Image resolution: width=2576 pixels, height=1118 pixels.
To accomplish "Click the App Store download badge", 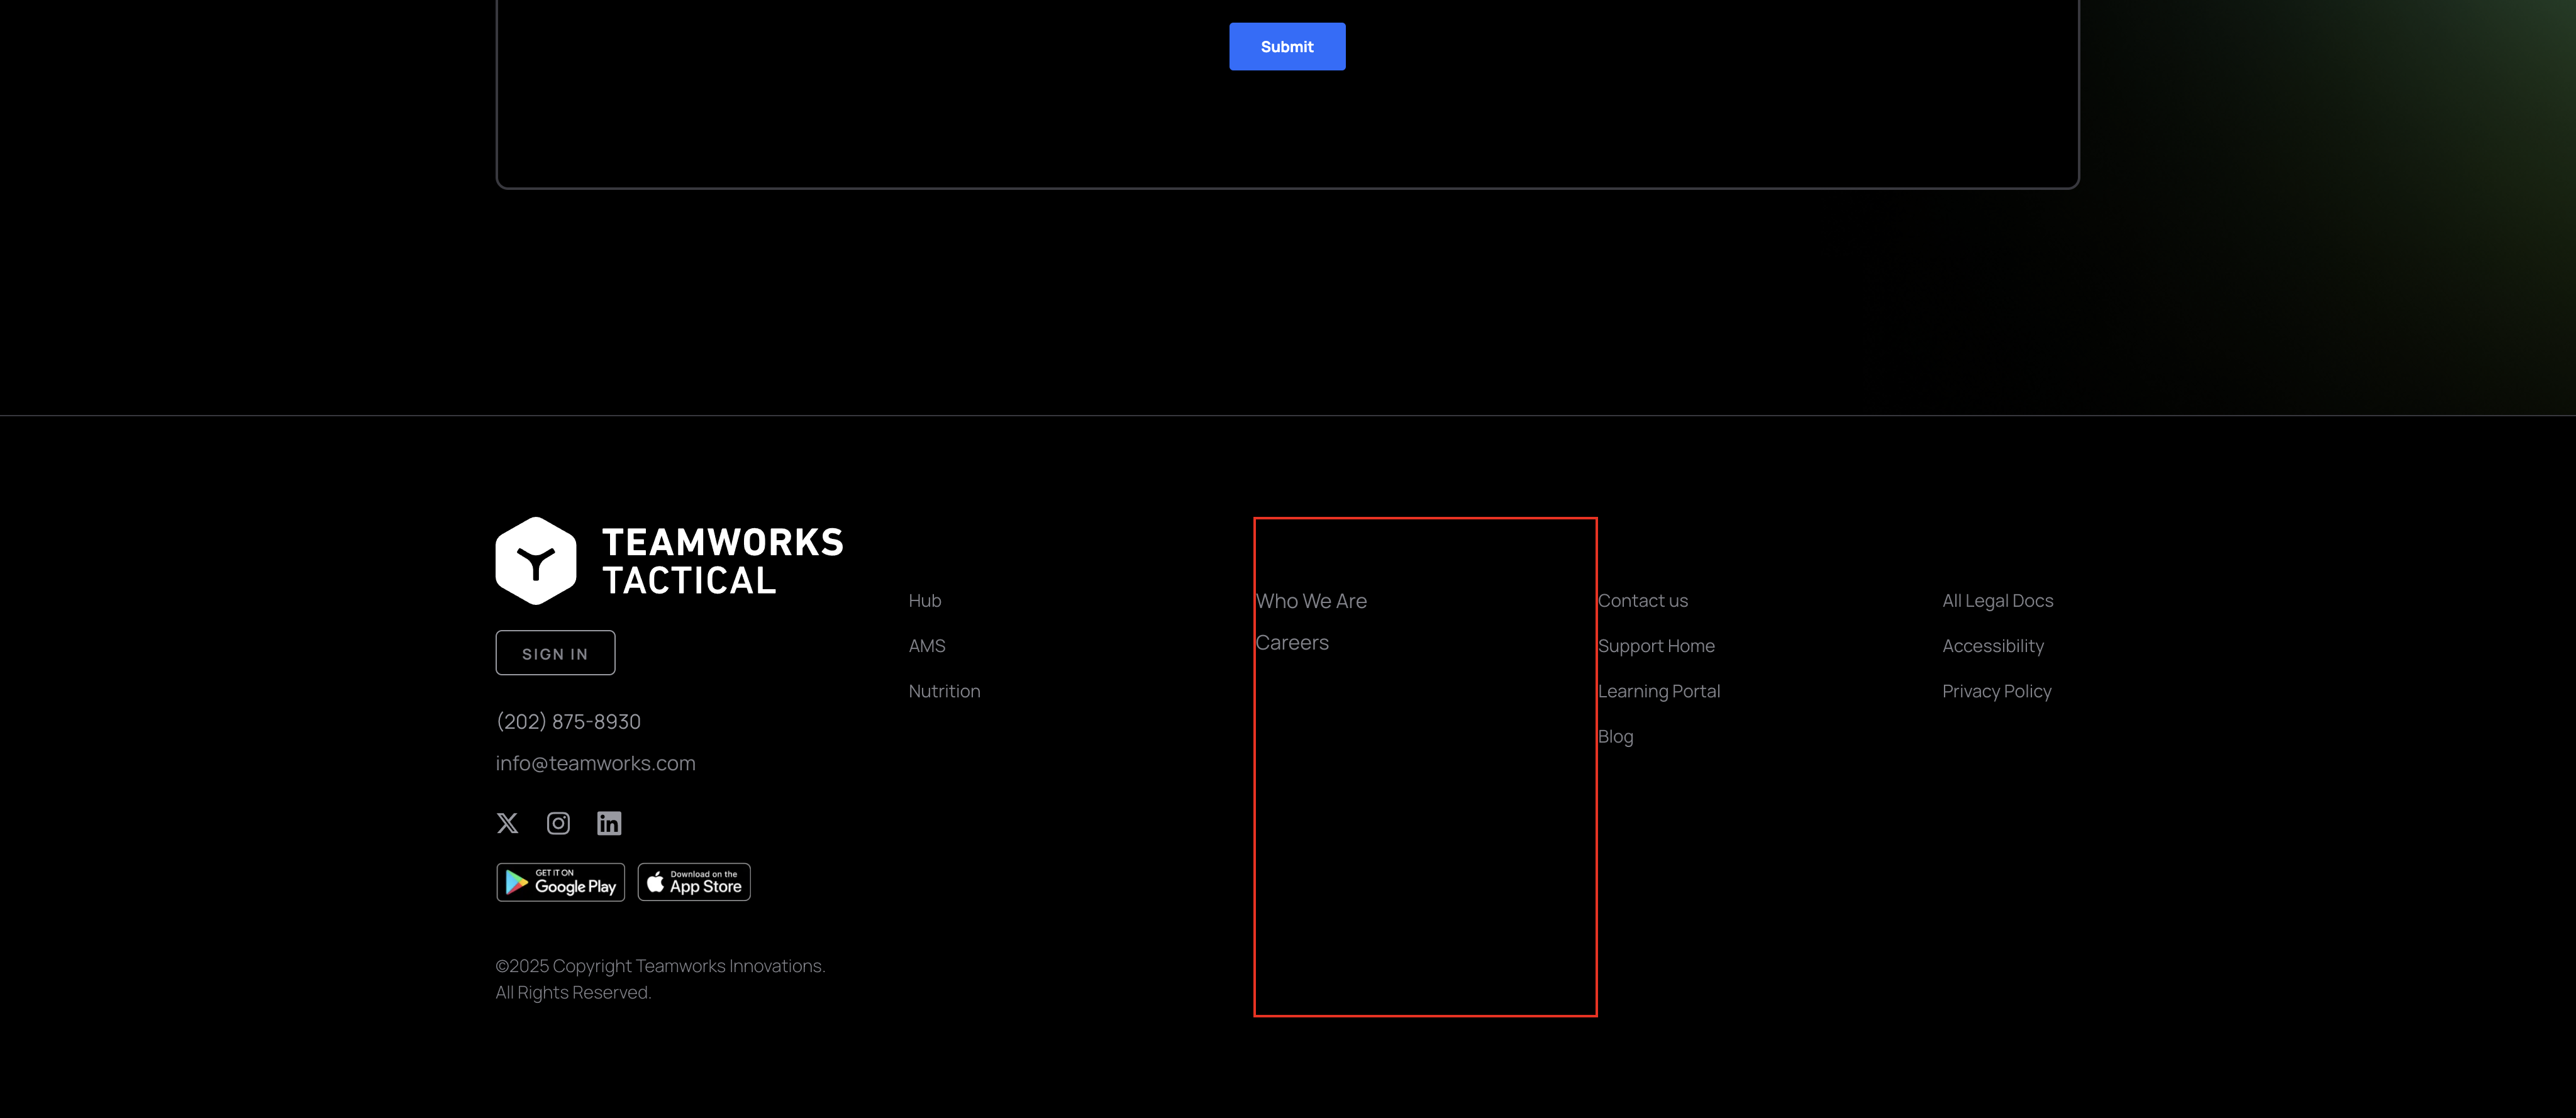I will [694, 882].
